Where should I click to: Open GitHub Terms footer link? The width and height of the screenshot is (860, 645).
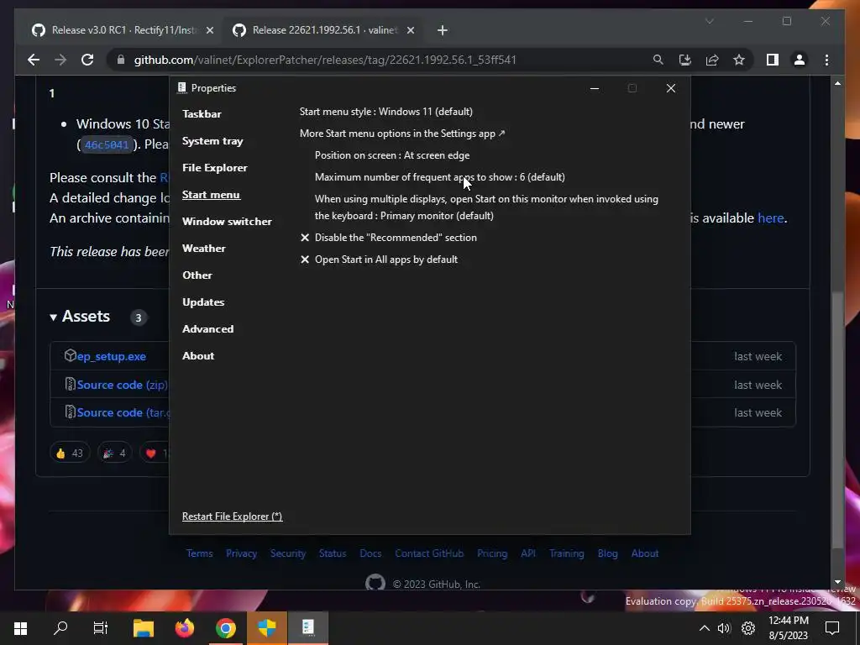(x=199, y=553)
